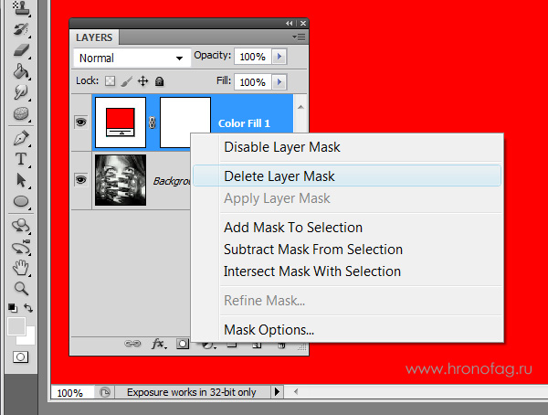Viewport: 548px width, 415px height.
Task: Click 'Exposure works in 32-bit only' status text
Action: 192,392
